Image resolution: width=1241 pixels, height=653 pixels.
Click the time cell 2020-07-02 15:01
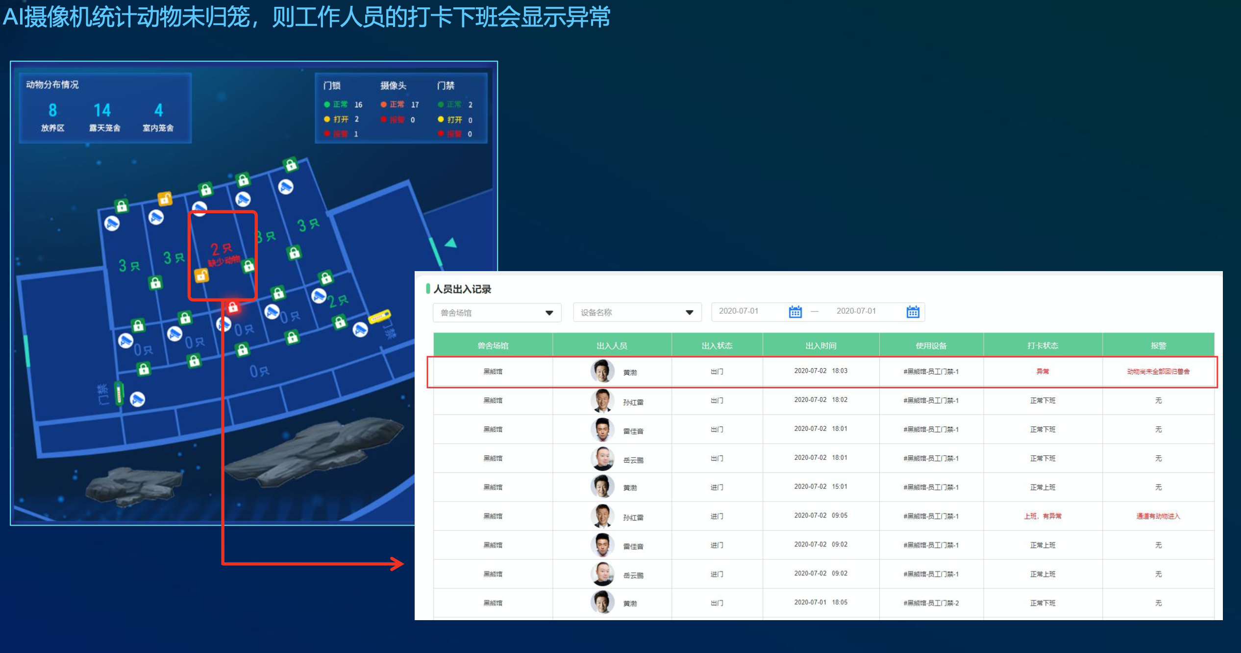coord(820,486)
